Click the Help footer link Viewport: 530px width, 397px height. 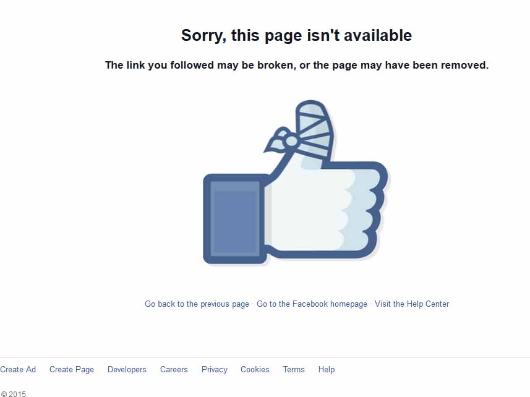327,369
